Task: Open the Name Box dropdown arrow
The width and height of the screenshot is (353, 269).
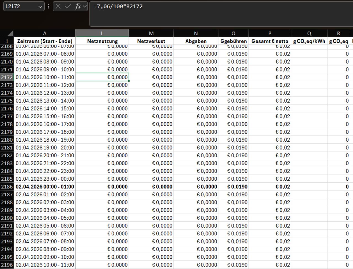Action: coord(40,6)
